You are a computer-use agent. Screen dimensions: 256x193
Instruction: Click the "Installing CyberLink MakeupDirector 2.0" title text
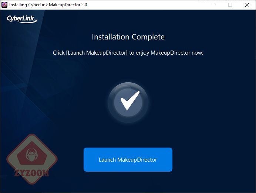pyautogui.click(x=48, y=5)
